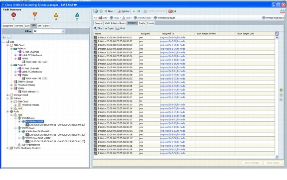Click the major faults orange triangle icon
Image resolution: width=287 pixels, height=180 pixels.
tap(35, 14)
